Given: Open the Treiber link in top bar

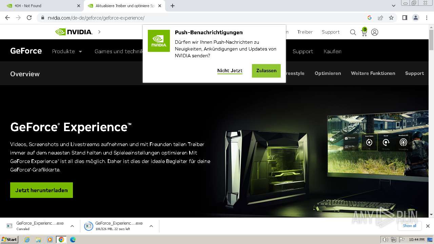Looking at the screenshot, I should coord(305,32).
